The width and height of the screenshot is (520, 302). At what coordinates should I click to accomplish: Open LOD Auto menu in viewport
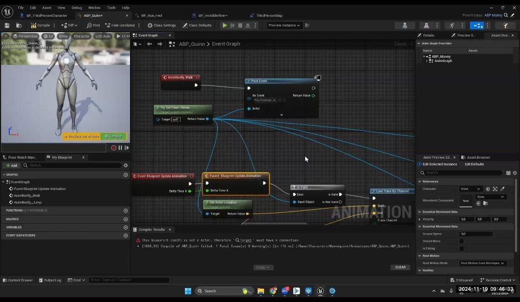(103, 36)
